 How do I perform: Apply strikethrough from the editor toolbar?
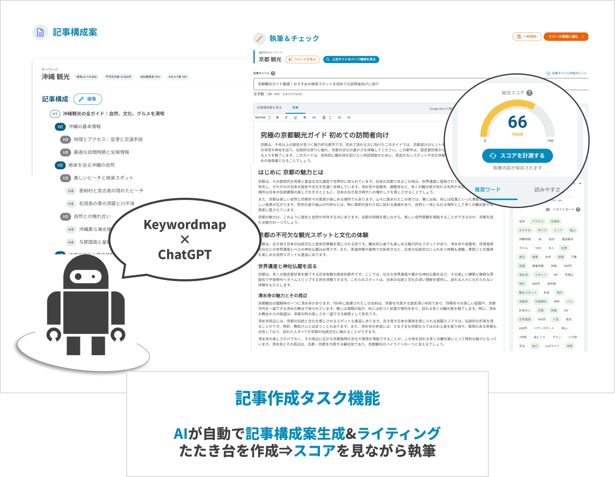coord(304,118)
